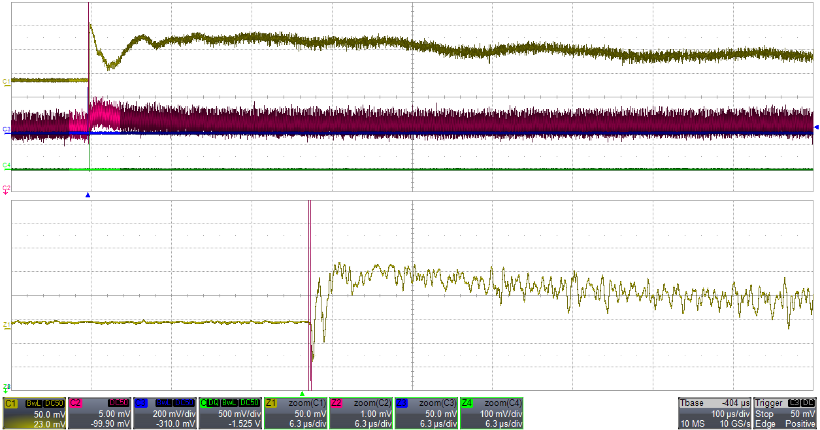The height and width of the screenshot is (430, 820).
Task: Click the pink Z2 label in descriptor
Action: coord(336,403)
